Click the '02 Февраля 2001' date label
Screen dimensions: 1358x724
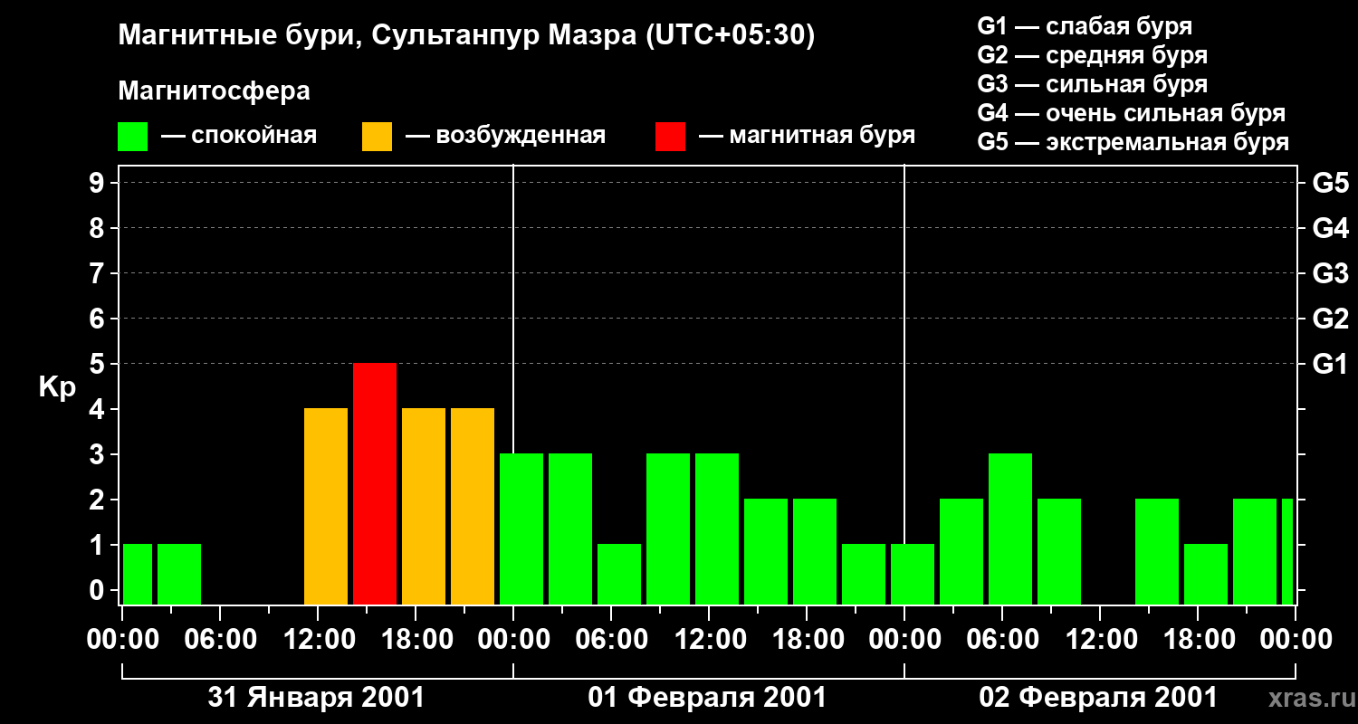click(x=1098, y=698)
